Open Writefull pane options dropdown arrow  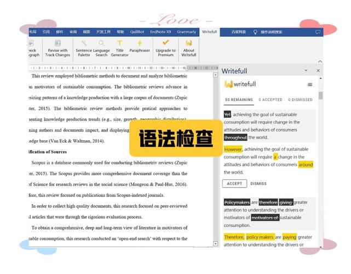pos(306,71)
